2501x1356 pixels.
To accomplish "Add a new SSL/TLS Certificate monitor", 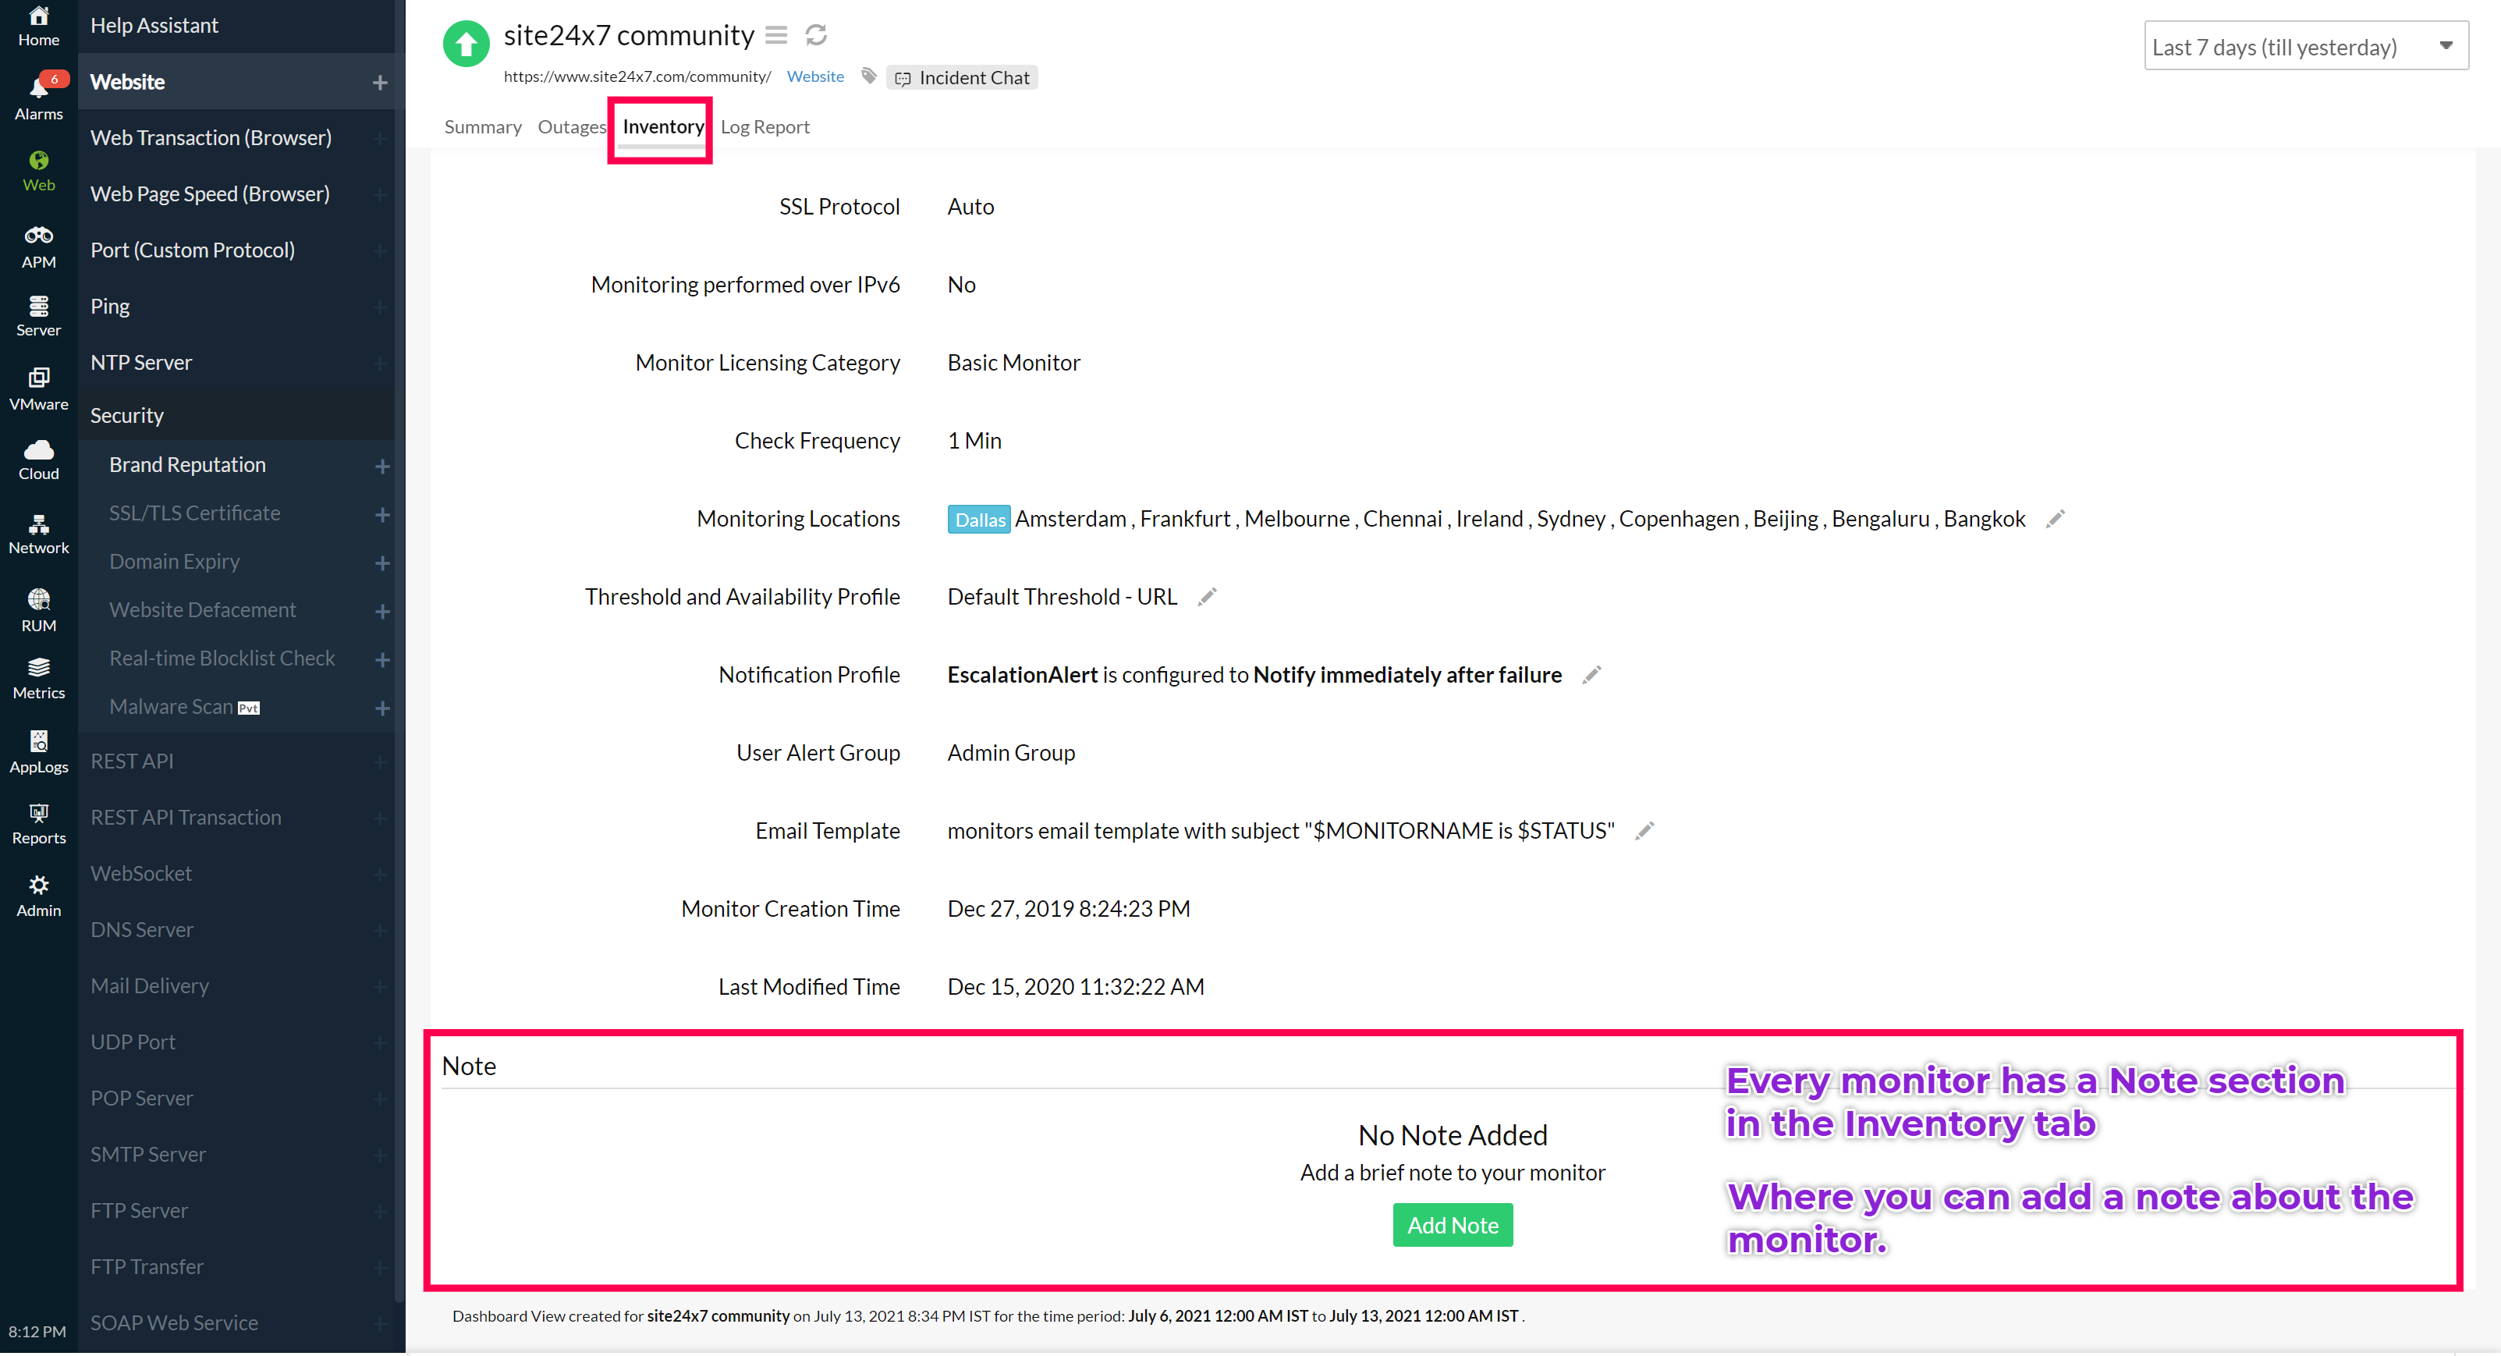I will [x=382, y=515].
